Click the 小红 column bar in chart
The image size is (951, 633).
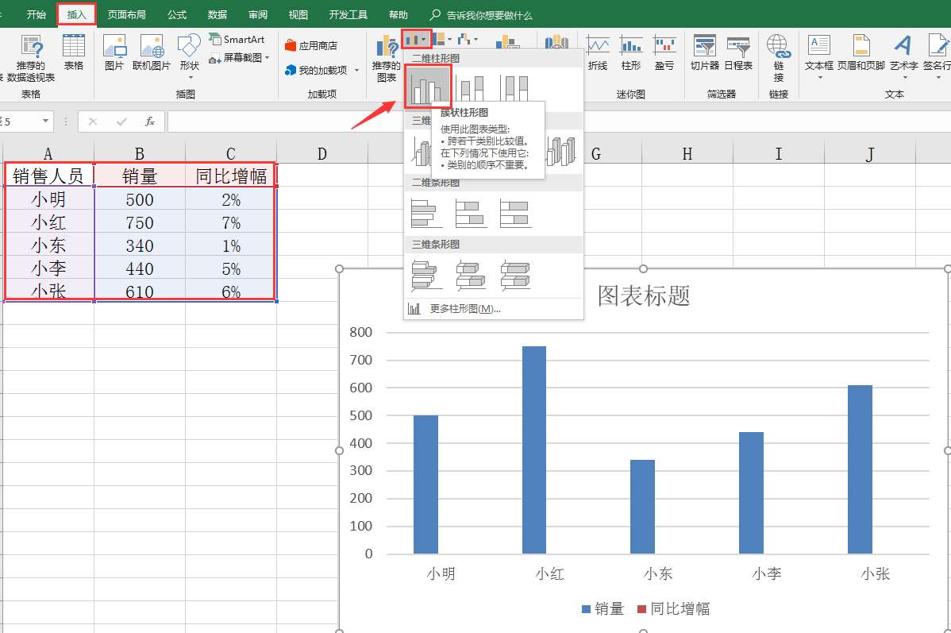(x=533, y=450)
